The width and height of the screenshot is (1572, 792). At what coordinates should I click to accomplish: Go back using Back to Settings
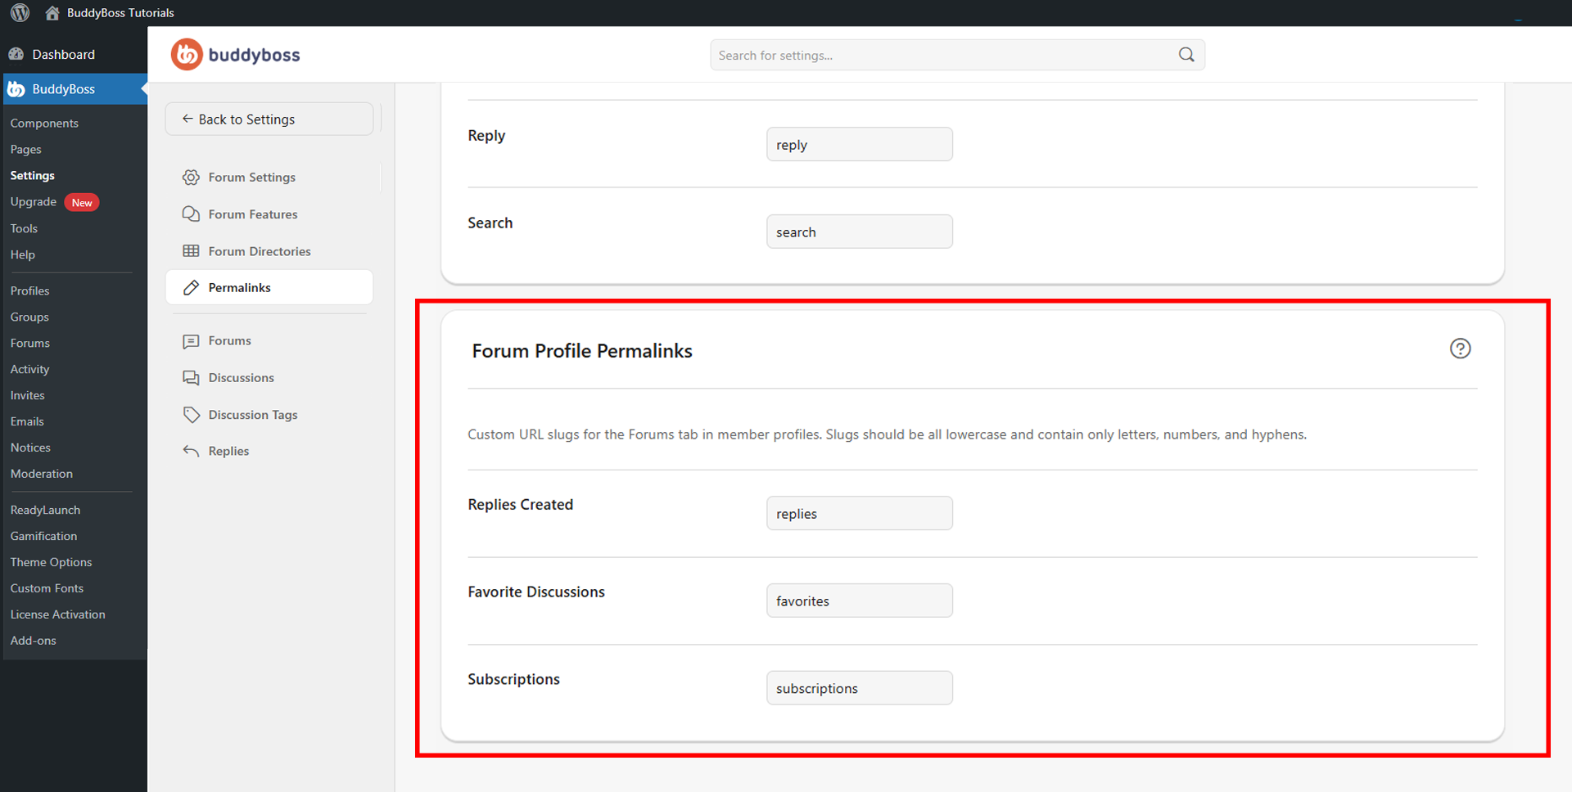pyautogui.click(x=269, y=119)
